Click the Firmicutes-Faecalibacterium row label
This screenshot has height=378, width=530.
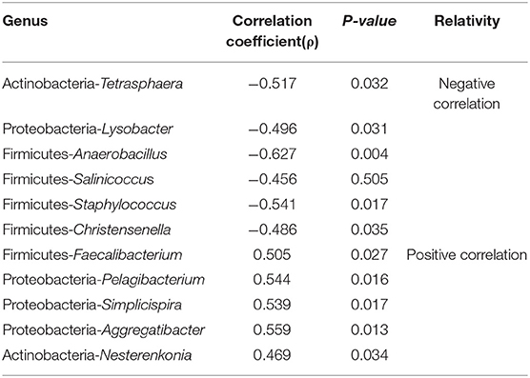pyautogui.click(x=92, y=255)
